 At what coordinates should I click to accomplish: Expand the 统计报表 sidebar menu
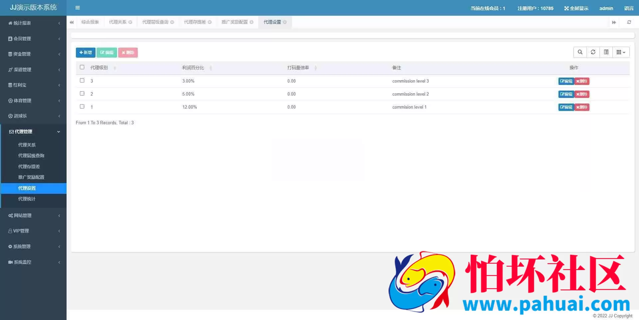(33, 23)
